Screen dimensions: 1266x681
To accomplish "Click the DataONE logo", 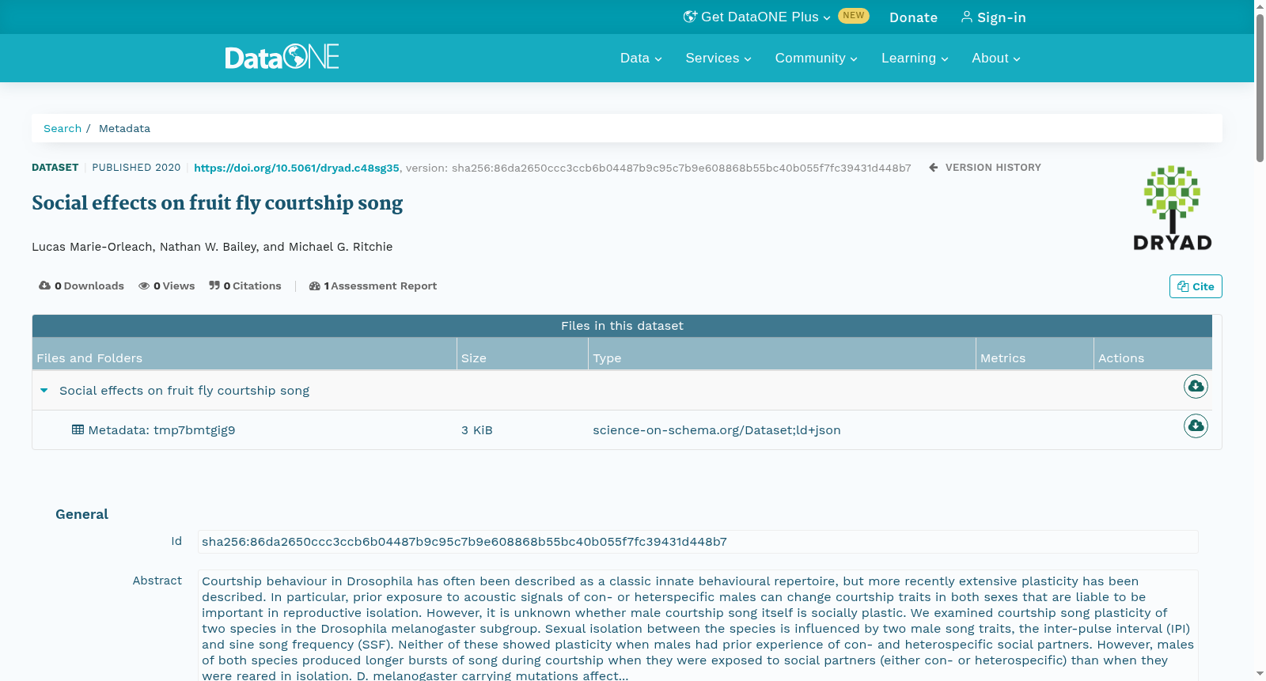I will click(x=282, y=57).
